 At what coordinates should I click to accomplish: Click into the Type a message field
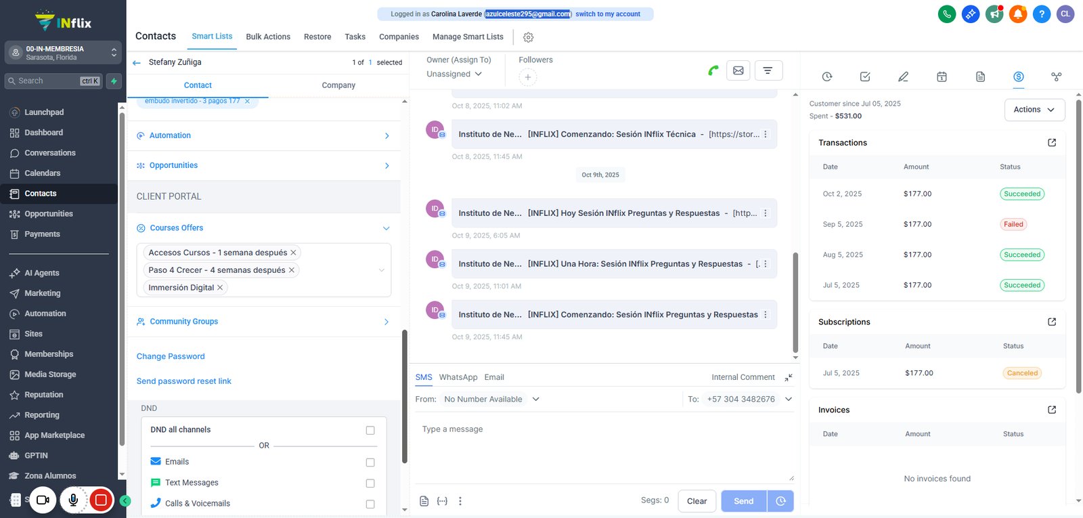coord(604,448)
